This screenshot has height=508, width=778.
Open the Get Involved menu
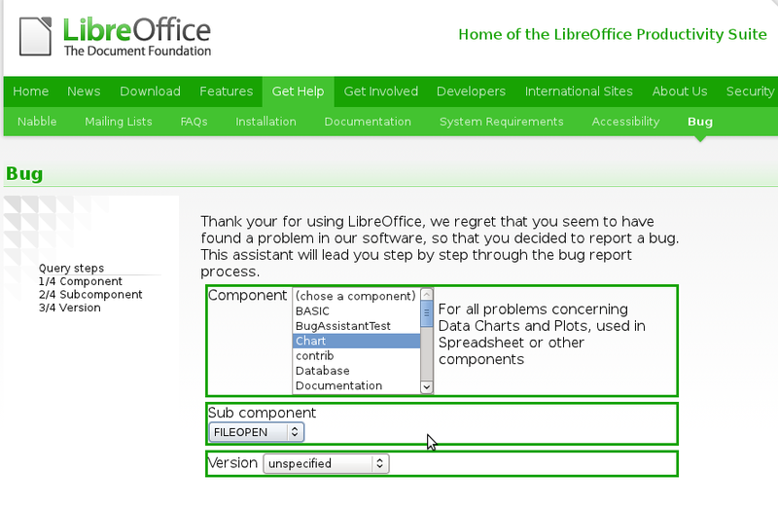[x=380, y=91]
